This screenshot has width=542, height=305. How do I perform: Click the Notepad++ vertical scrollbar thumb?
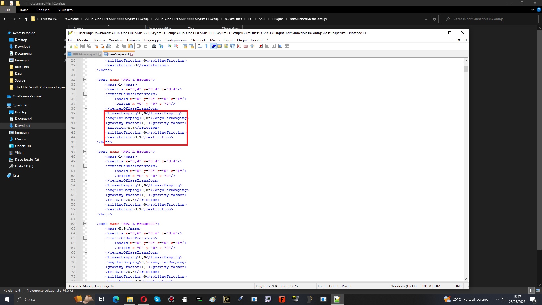(x=465, y=69)
